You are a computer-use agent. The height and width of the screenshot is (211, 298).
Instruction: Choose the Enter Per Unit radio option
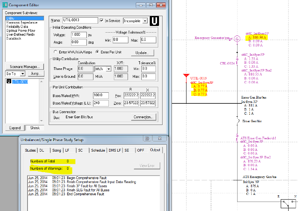tap(97, 52)
